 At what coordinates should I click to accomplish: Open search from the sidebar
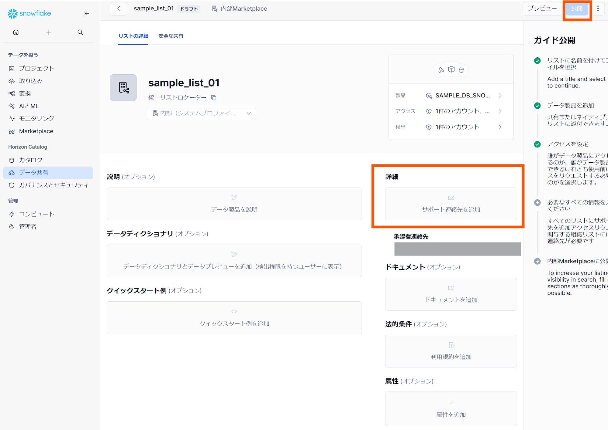click(80, 32)
